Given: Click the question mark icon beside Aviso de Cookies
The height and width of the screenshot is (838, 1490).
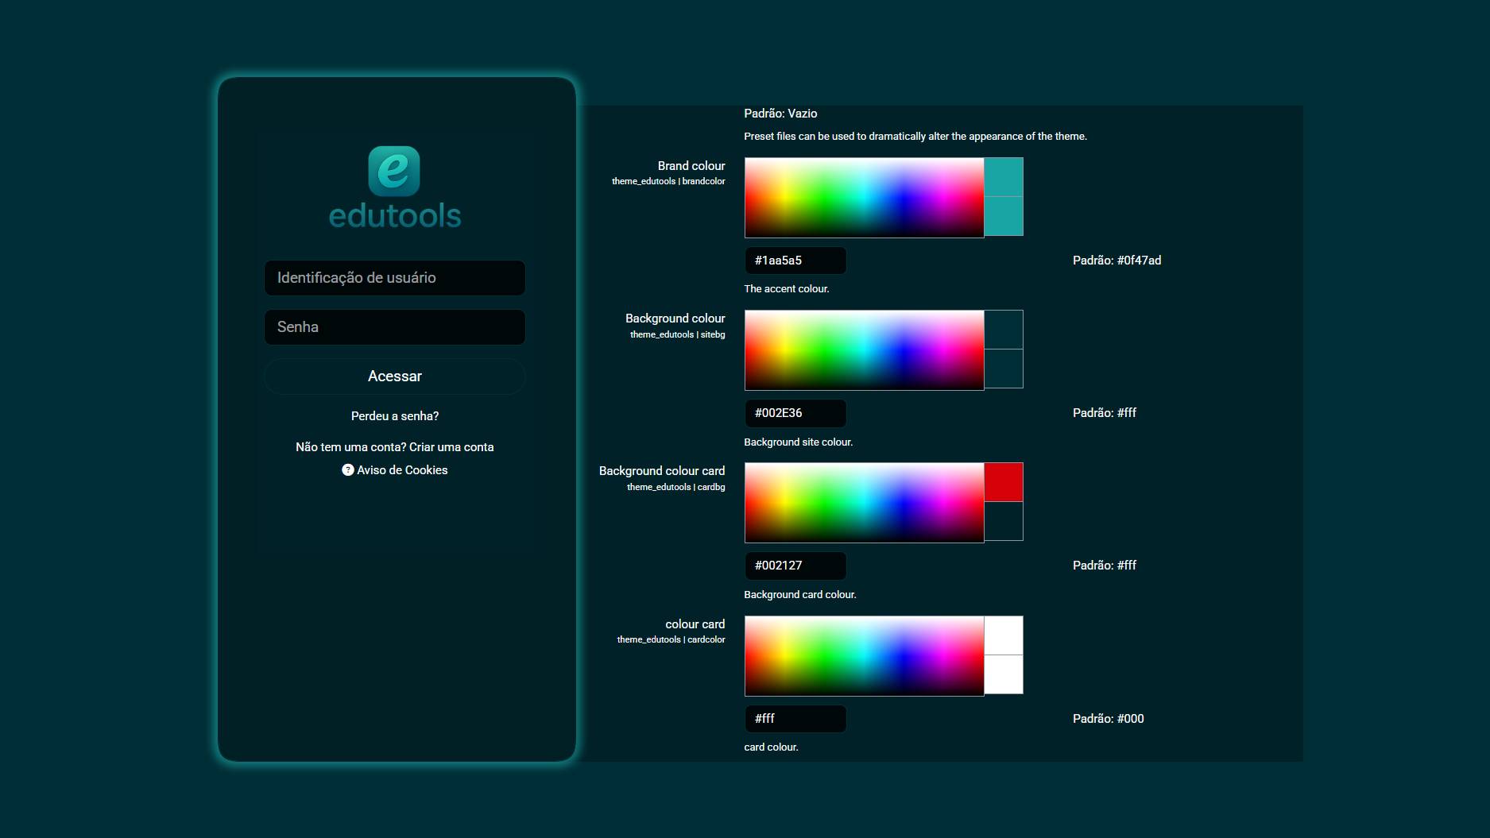Looking at the screenshot, I should coord(347,470).
